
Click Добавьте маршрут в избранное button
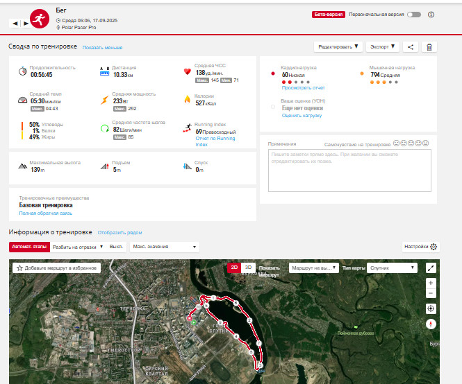point(56,268)
